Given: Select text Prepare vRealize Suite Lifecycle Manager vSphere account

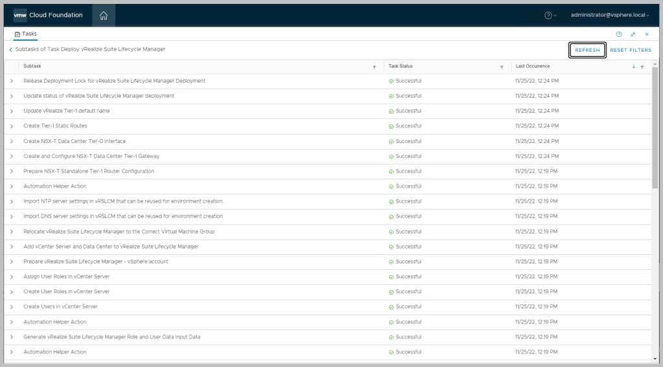Looking at the screenshot, I should click(96, 261).
